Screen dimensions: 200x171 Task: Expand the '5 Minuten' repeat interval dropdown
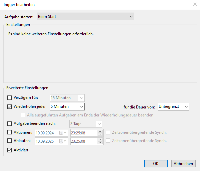click(67, 106)
